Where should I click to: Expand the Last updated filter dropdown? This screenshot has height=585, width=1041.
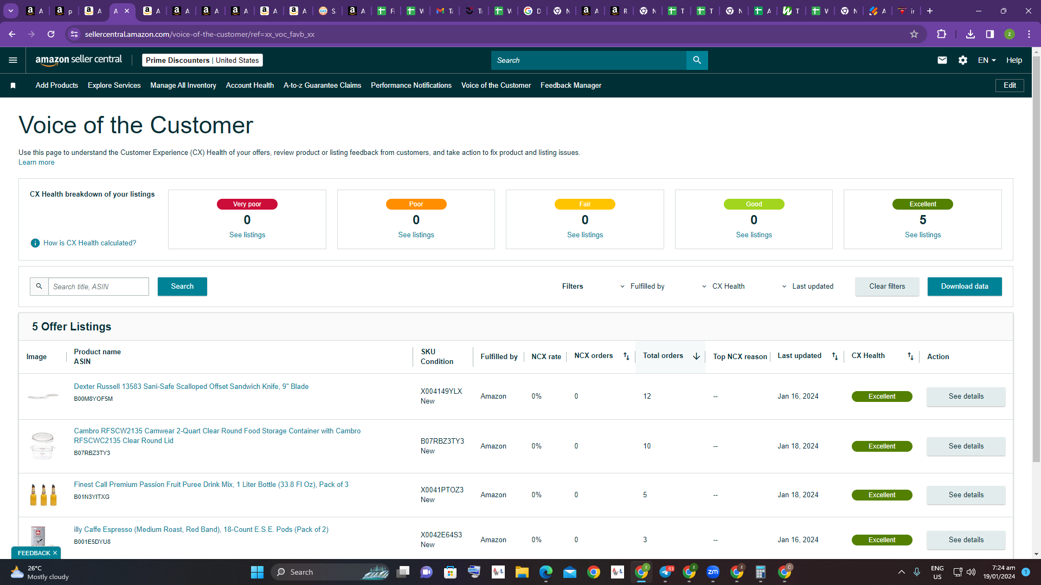(x=808, y=287)
